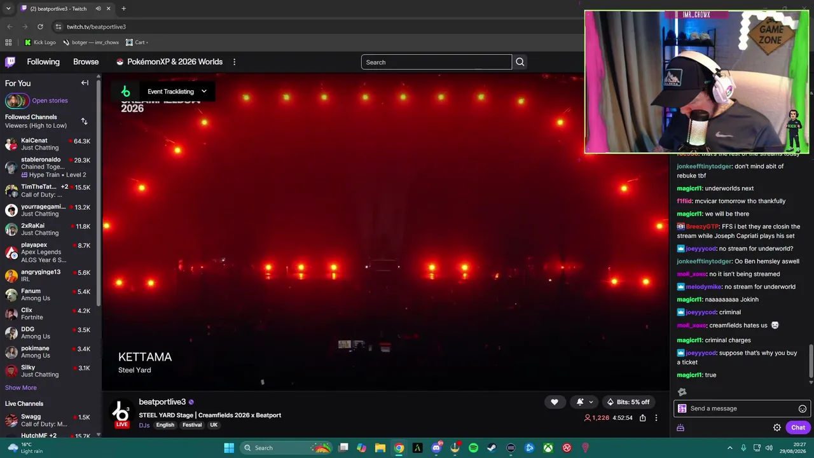Click username BreezyGTP in chat
The height and width of the screenshot is (458, 814).
(702, 226)
